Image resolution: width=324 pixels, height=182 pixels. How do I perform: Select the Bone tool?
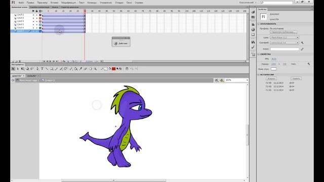[x=71, y=69]
